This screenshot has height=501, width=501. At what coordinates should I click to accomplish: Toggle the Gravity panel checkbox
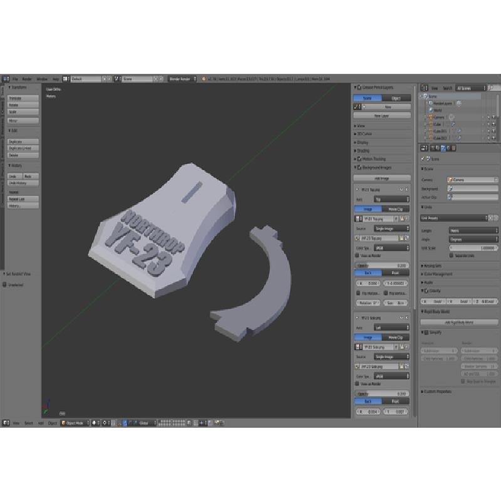coord(426,291)
